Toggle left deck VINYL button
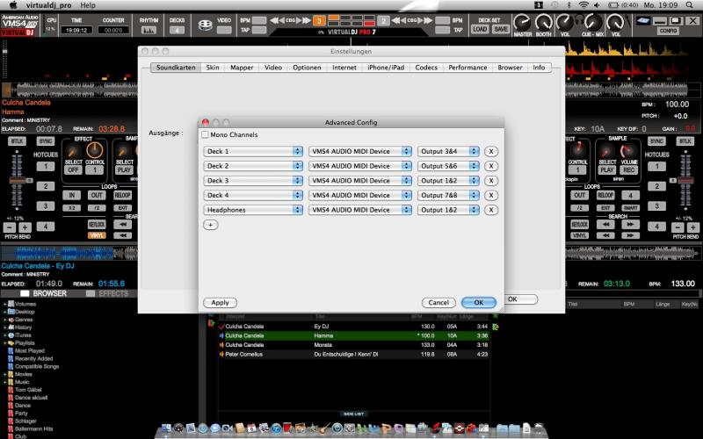 (x=97, y=235)
